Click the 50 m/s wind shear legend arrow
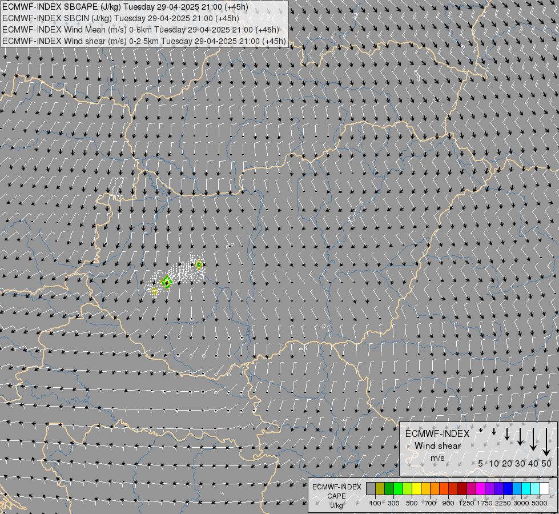This screenshot has width=559, height=514. [x=546, y=442]
